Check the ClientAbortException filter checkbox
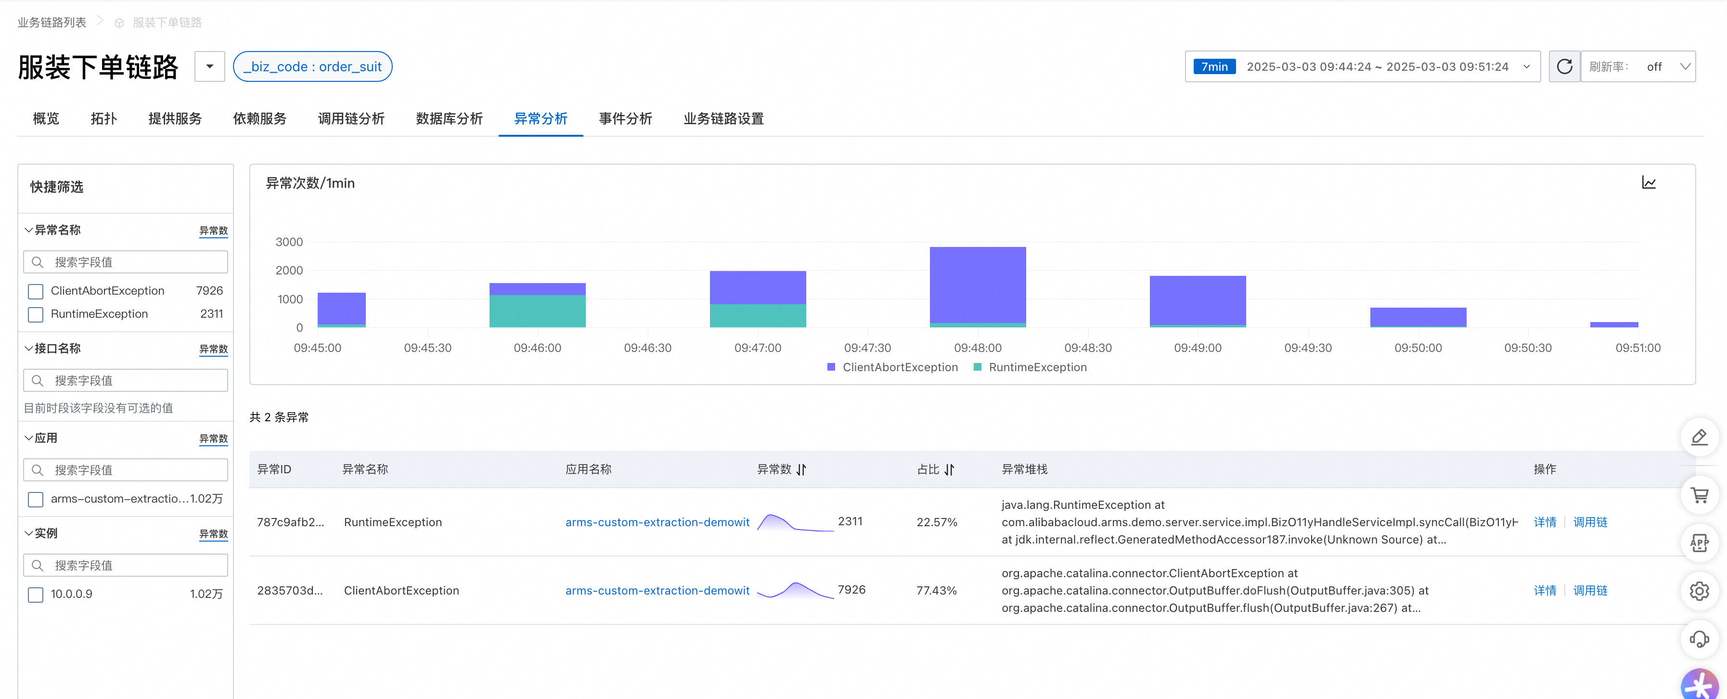The image size is (1727, 699). click(x=36, y=291)
